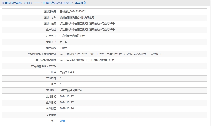Open the 详情 link
The image size is (211, 126).
(x=62, y=121)
